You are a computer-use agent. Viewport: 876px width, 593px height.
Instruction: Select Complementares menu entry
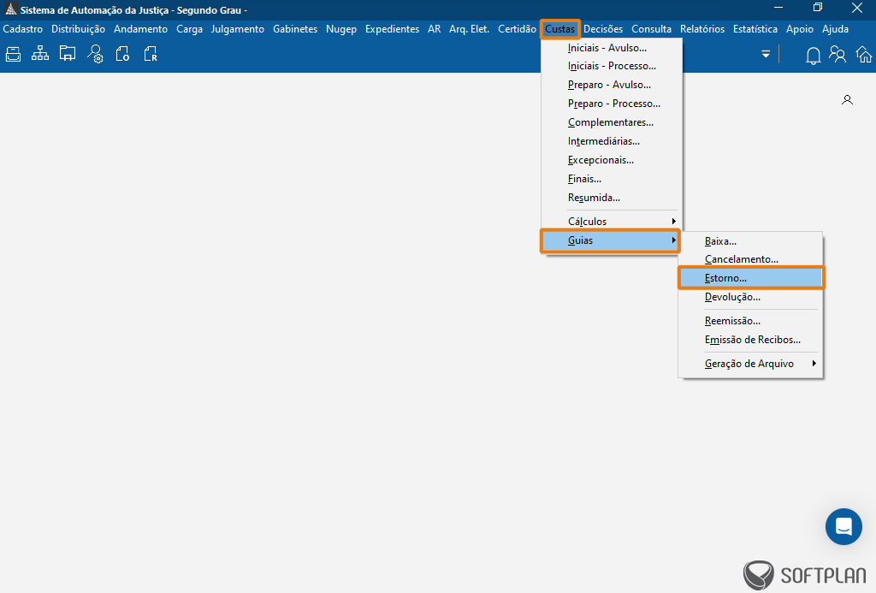(x=610, y=122)
